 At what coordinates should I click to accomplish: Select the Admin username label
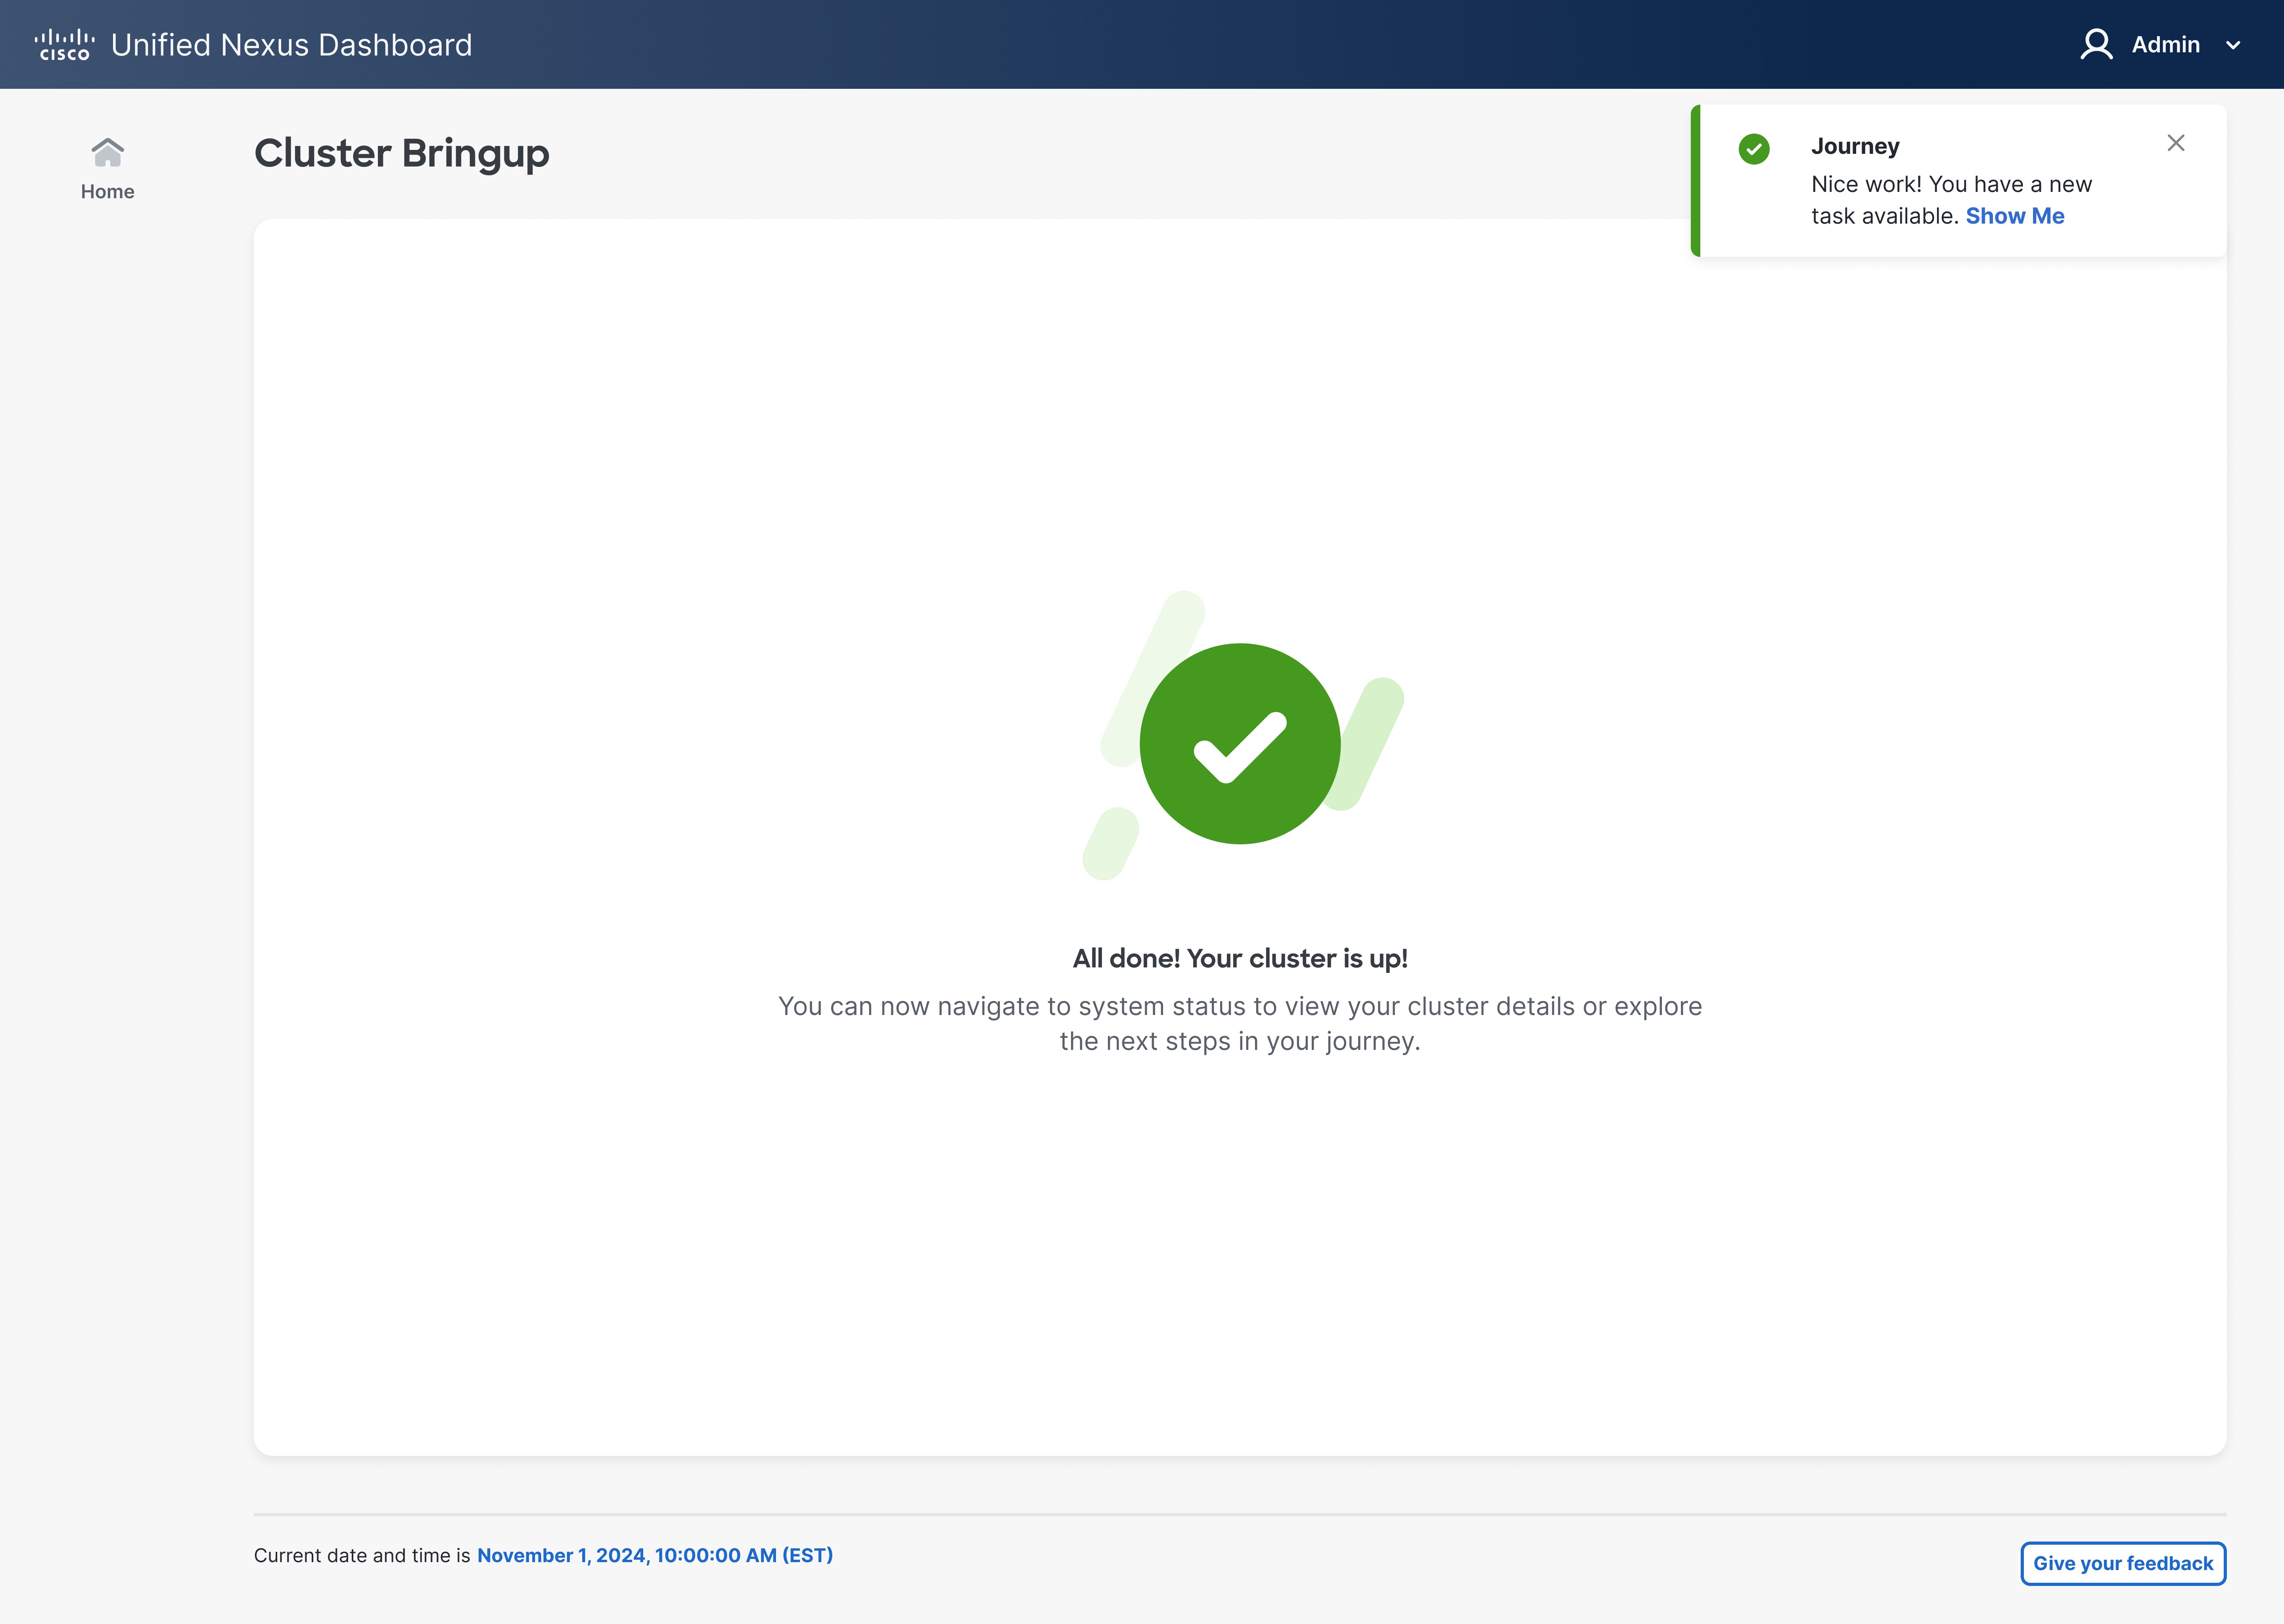click(2165, 45)
